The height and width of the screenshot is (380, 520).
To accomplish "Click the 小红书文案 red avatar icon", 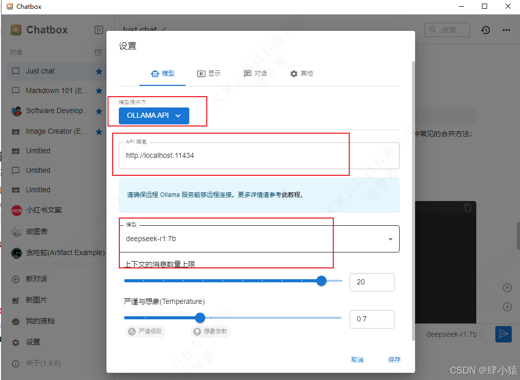I will 16,210.
